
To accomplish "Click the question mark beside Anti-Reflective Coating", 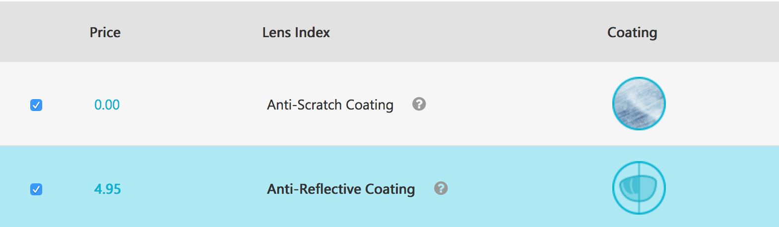I will tap(441, 188).
